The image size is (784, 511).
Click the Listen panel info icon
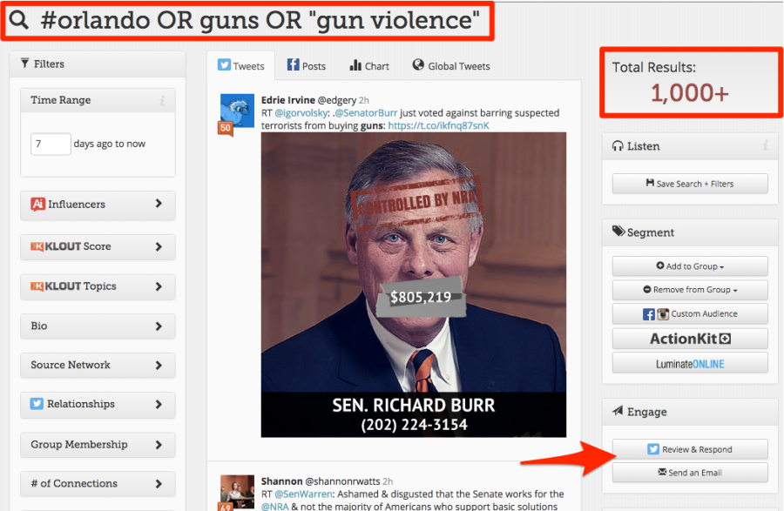click(x=765, y=145)
